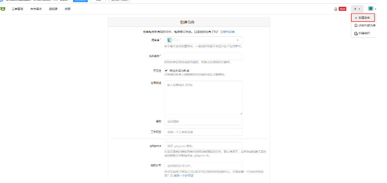Open the 授权许可 license dropdown
The width and height of the screenshot is (387, 183).
pos(203,166)
